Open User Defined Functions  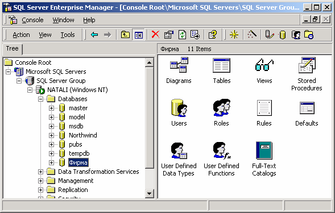221,159
